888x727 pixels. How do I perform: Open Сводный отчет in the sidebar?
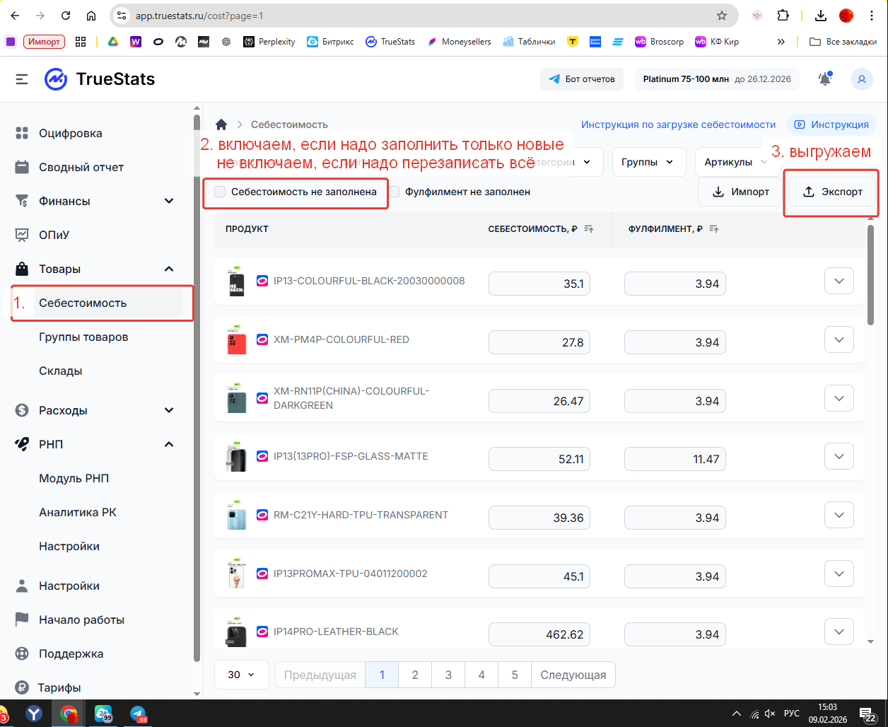tap(81, 167)
